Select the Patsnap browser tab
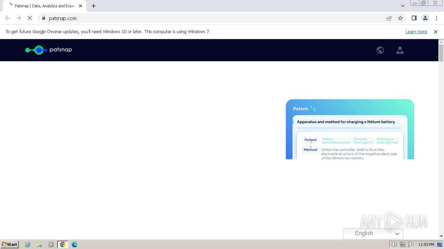The height and width of the screenshot is (249, 444). click(x=44, y=6)
